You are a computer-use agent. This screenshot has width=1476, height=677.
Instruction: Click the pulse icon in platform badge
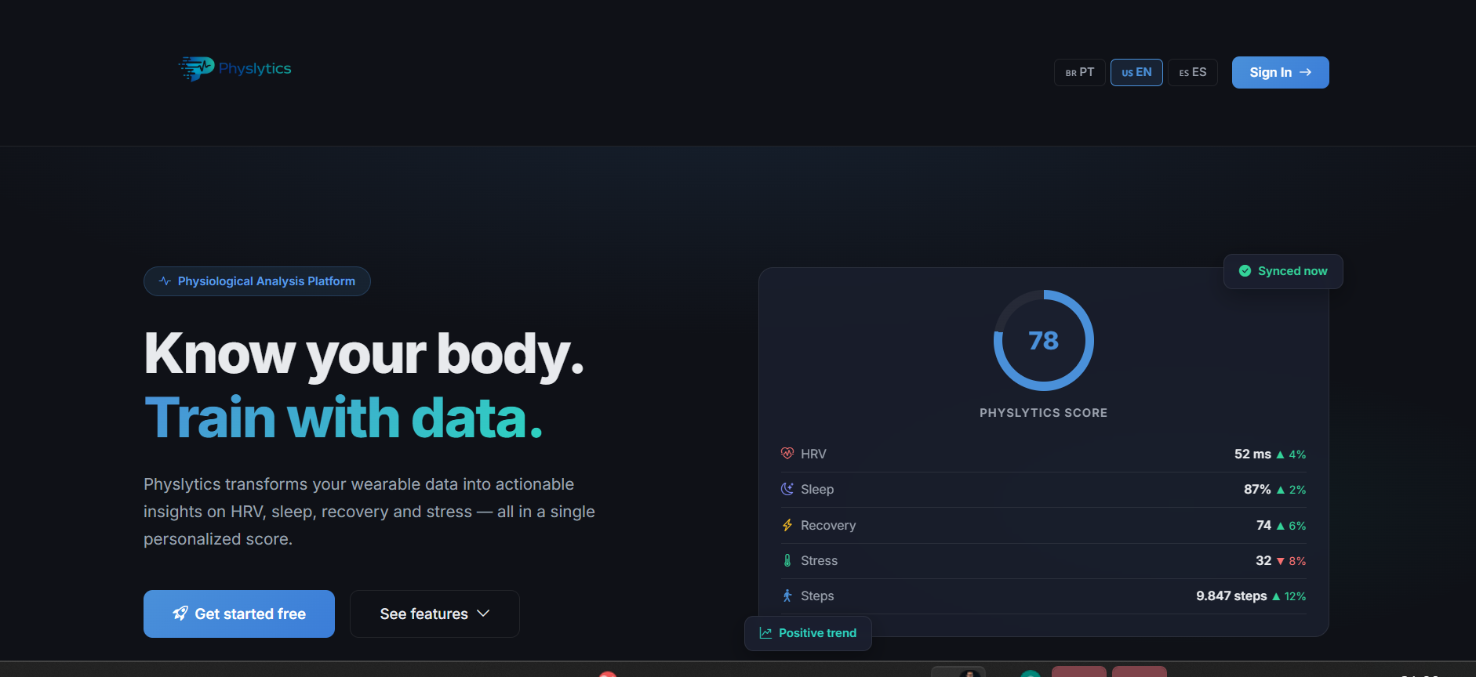point(165,281)
